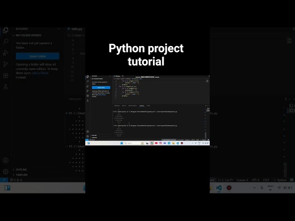Open Source Control in small centered screenshot
Image resolution: width=295 pixels, height=221 pixels.
pos(88,91)
